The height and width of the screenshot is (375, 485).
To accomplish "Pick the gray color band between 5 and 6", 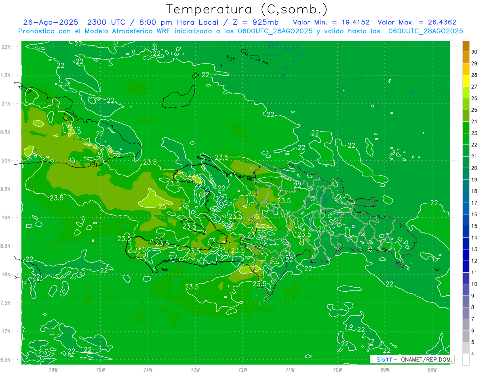I will click(x=466, y=336).
